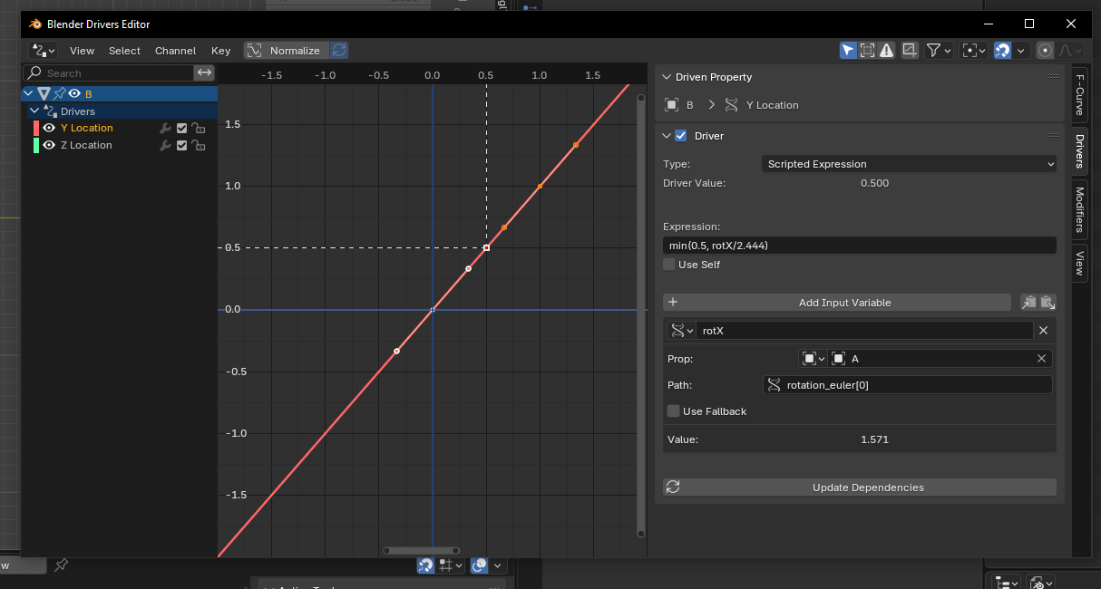1101x589 pixels.
Task: Click the pin icon beside object B
Action: click(59, 93)
